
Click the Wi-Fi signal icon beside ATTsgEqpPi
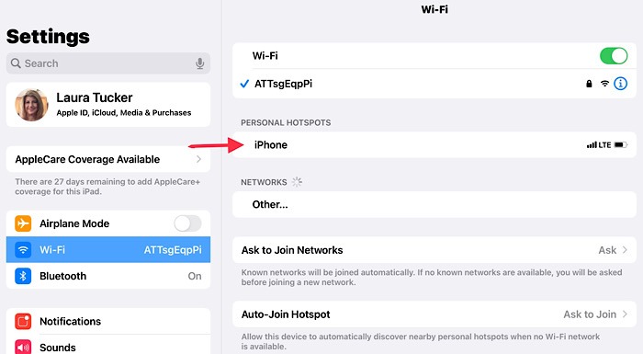pos(604,84)
